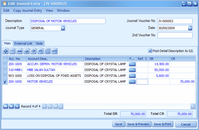Open the Edit menu
Image resolution: width=199 pixels, height=130 pixels.
tap(6, 11)
